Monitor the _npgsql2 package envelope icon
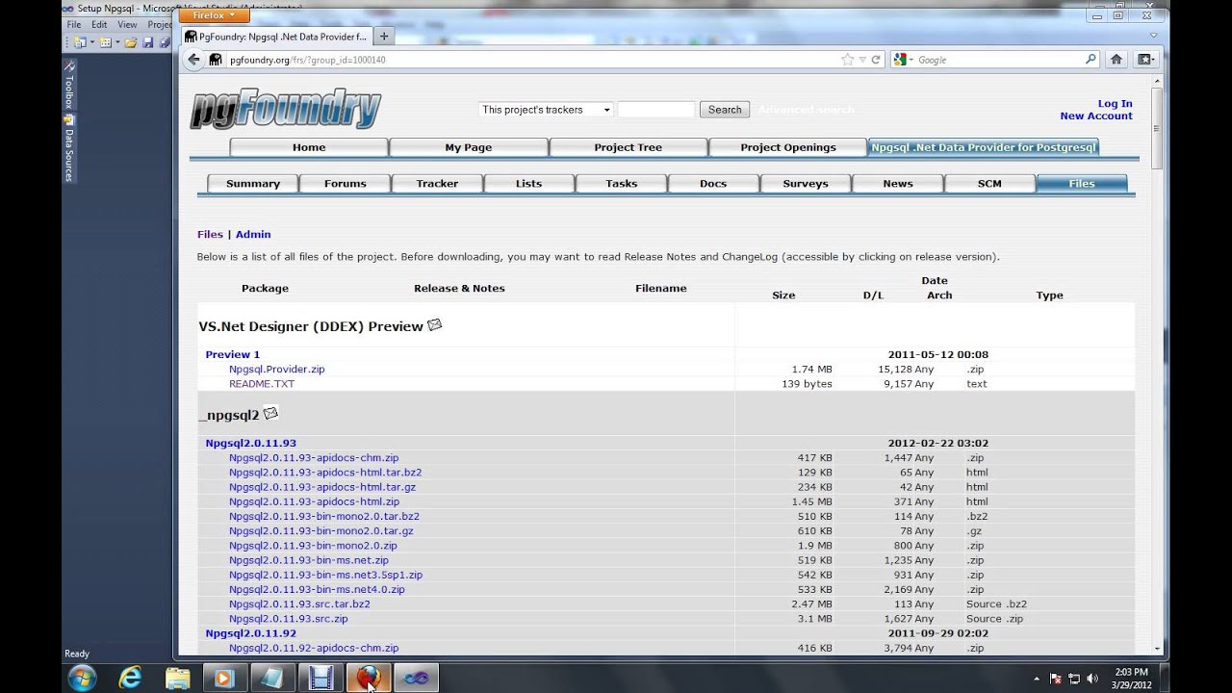 click(270, 414)
